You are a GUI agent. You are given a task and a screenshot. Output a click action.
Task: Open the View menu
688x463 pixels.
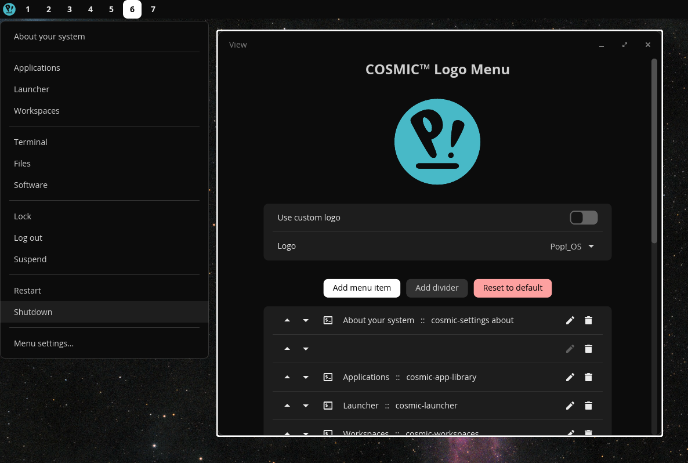tap(238, 45)
